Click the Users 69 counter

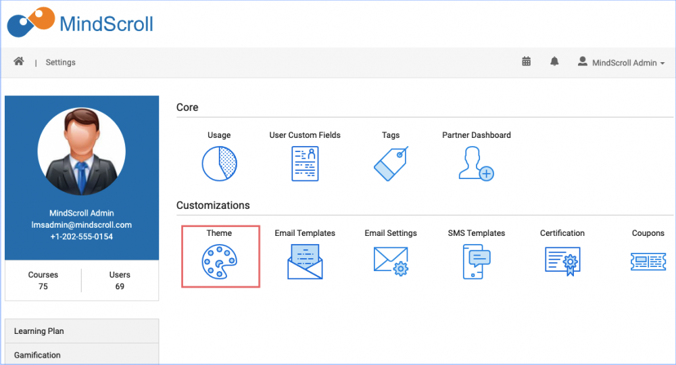[120, 281]
